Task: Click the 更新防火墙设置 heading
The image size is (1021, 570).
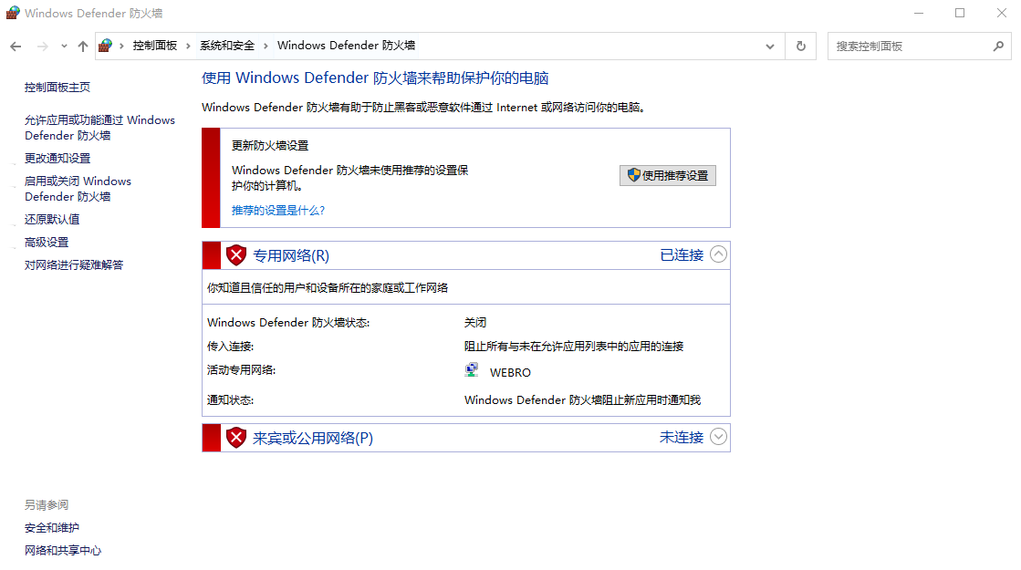Action: (270, 146)
